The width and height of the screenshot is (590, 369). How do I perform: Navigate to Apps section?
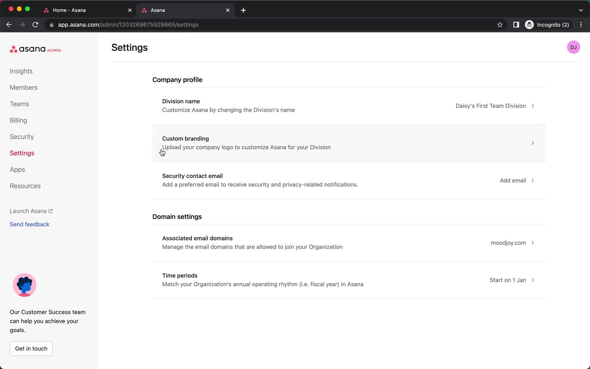point(17,169)
